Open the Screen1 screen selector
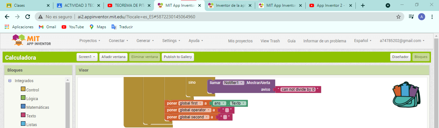Image resolution: width=439 pixels, height=128 pixels. (x=87, y=57)
